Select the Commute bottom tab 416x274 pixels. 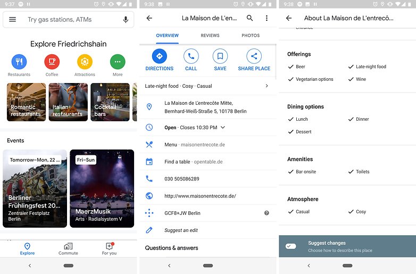pyautogui.click(x=68, y=249)
